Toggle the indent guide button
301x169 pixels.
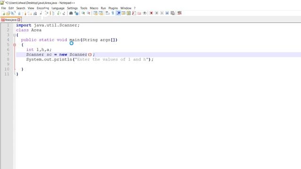118,13
